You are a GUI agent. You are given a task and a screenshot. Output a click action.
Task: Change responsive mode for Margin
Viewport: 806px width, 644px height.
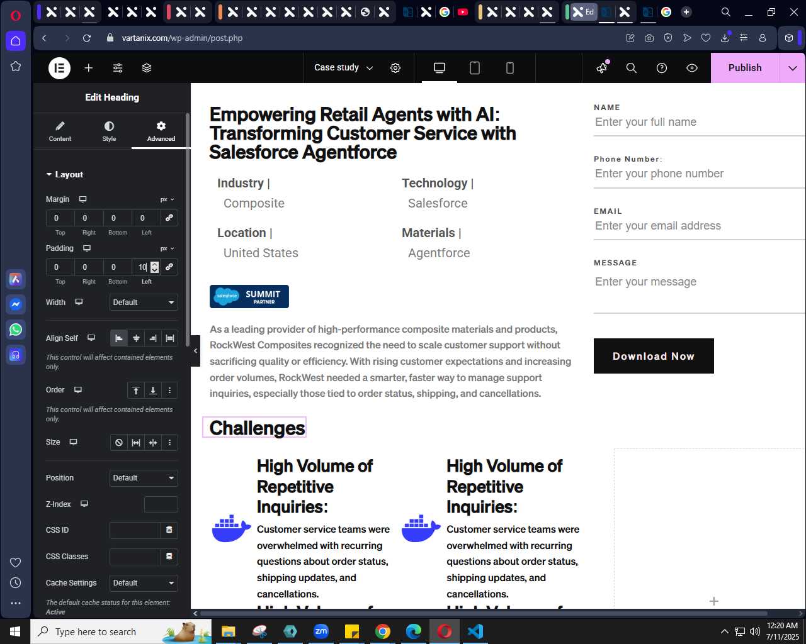tap(82, 199)
